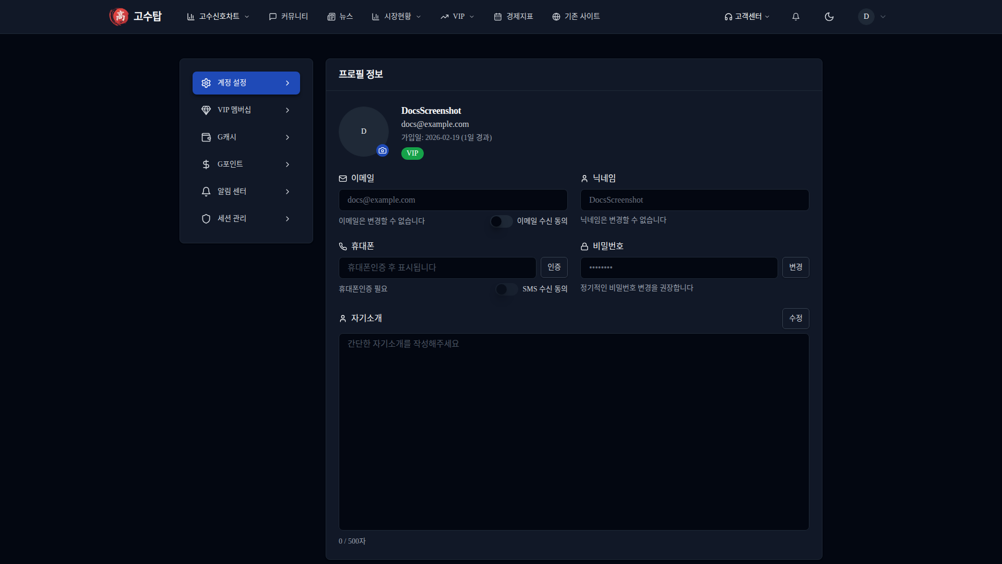This screenshot has width=1002, height=564.
Task: Click the camera icon on profile avatar
Action: point(383,150)
